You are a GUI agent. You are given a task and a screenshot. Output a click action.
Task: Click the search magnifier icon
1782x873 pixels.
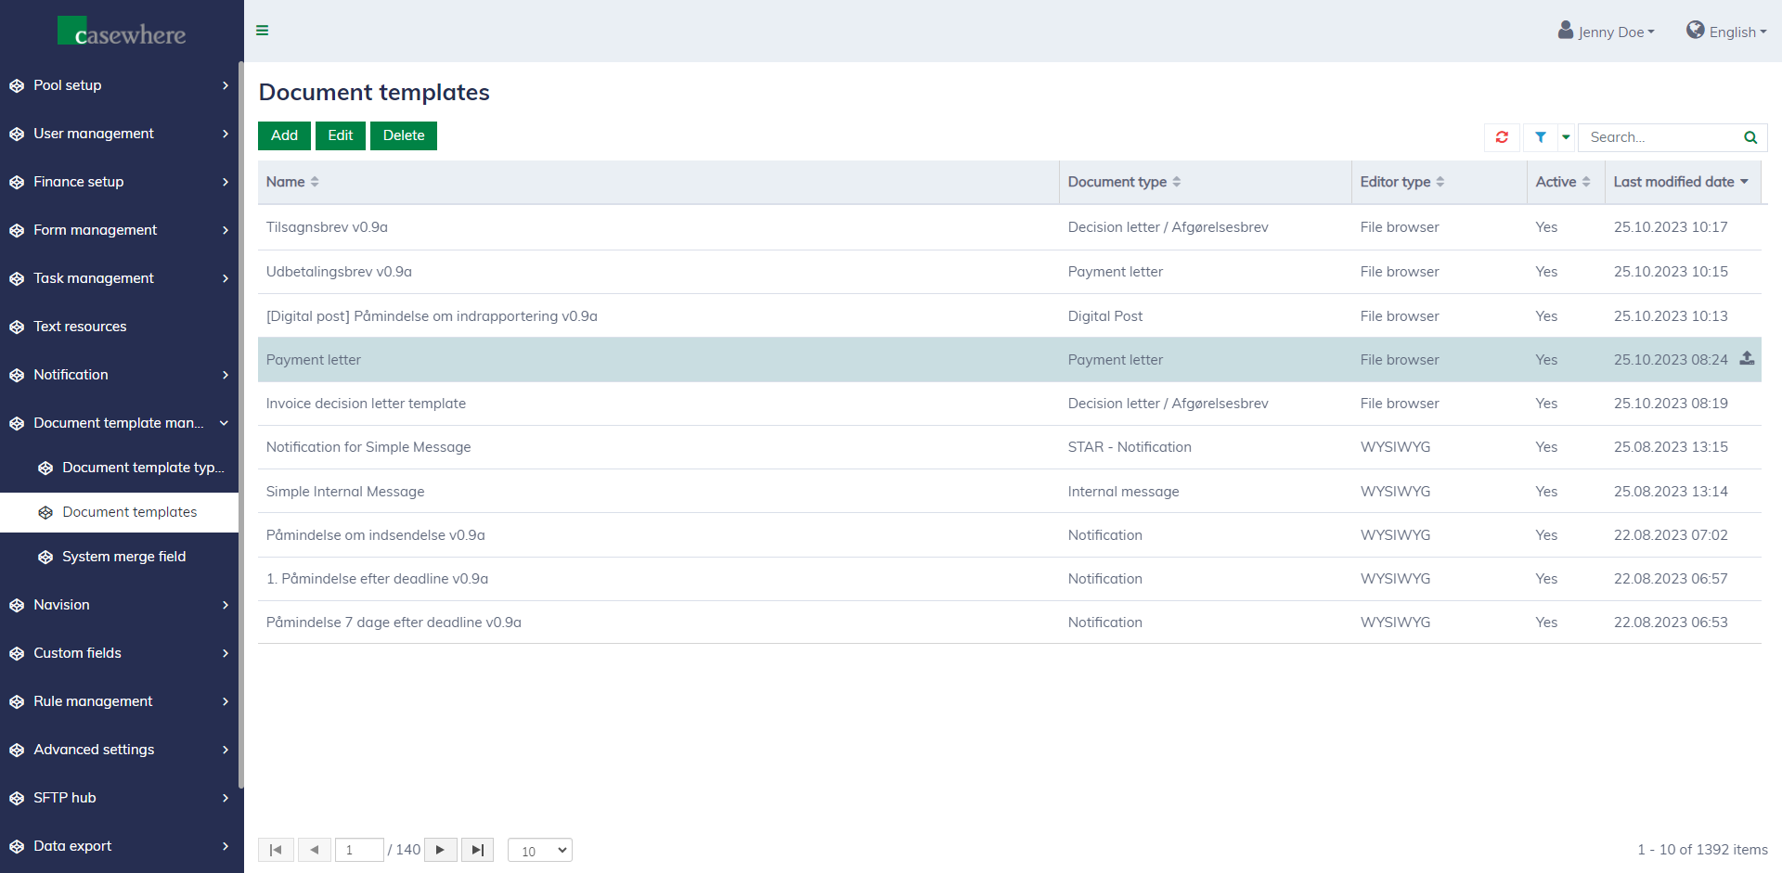point(1750,137)
